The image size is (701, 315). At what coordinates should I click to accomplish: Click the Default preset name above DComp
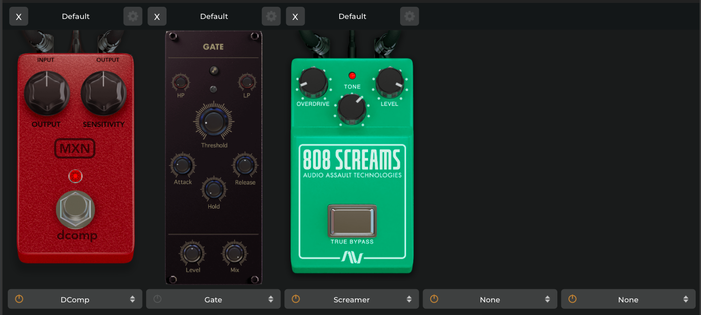click(75, 17)
